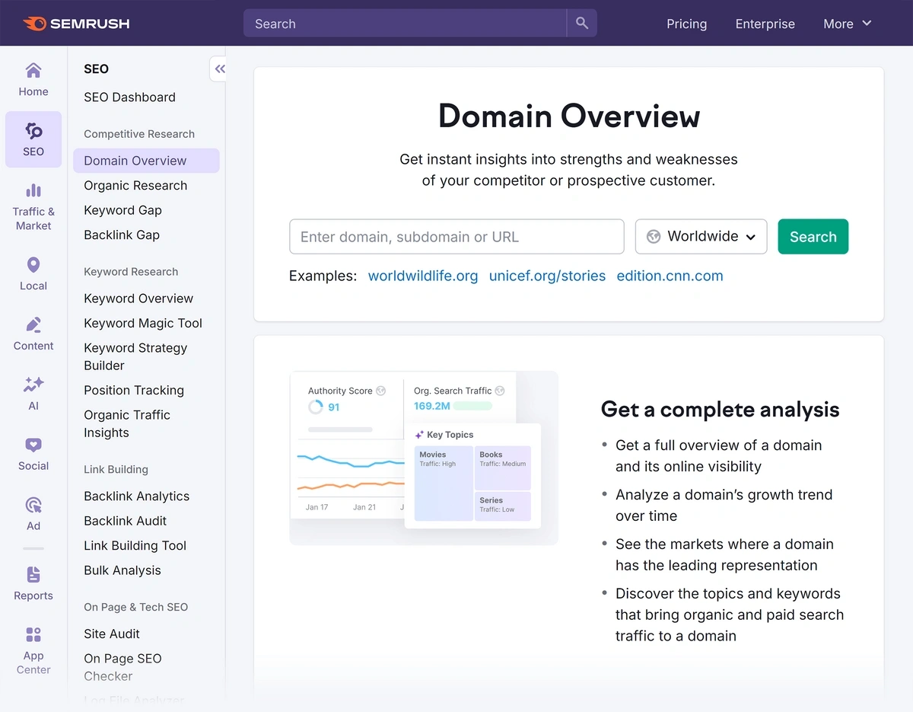The image size is (913, 712).
Task: Open Enterprise in the top navigation
Action: [x=765, y=24]
